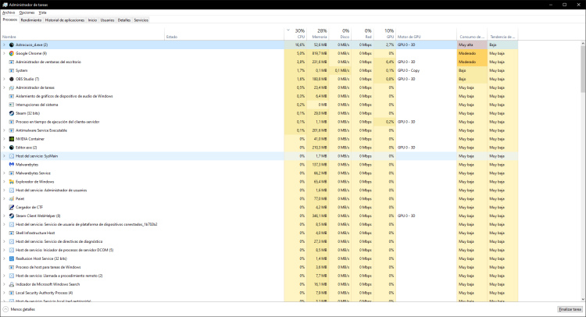
Task: Select the Malwarebytes process icon
Action: coord(11,165)
